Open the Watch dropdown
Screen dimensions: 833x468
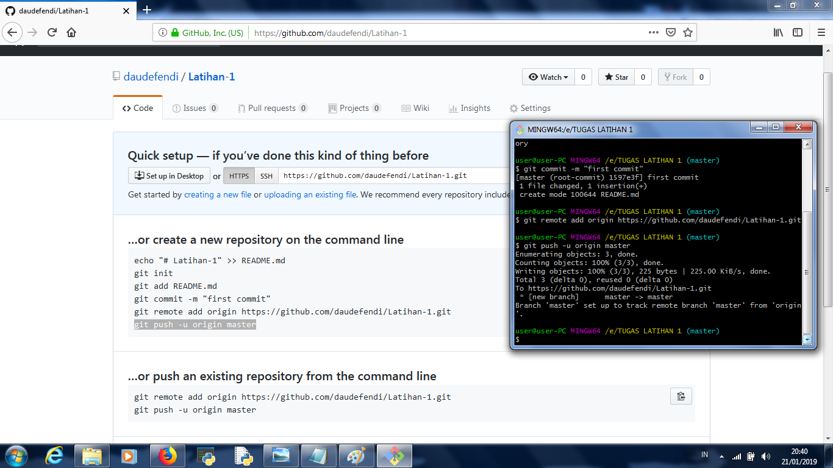pos(548,77)
